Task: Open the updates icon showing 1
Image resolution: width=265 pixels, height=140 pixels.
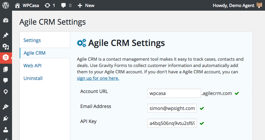Action: point(47,6)
